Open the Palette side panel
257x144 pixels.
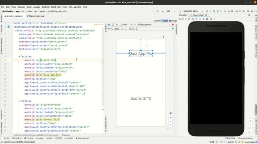(106, 28)
